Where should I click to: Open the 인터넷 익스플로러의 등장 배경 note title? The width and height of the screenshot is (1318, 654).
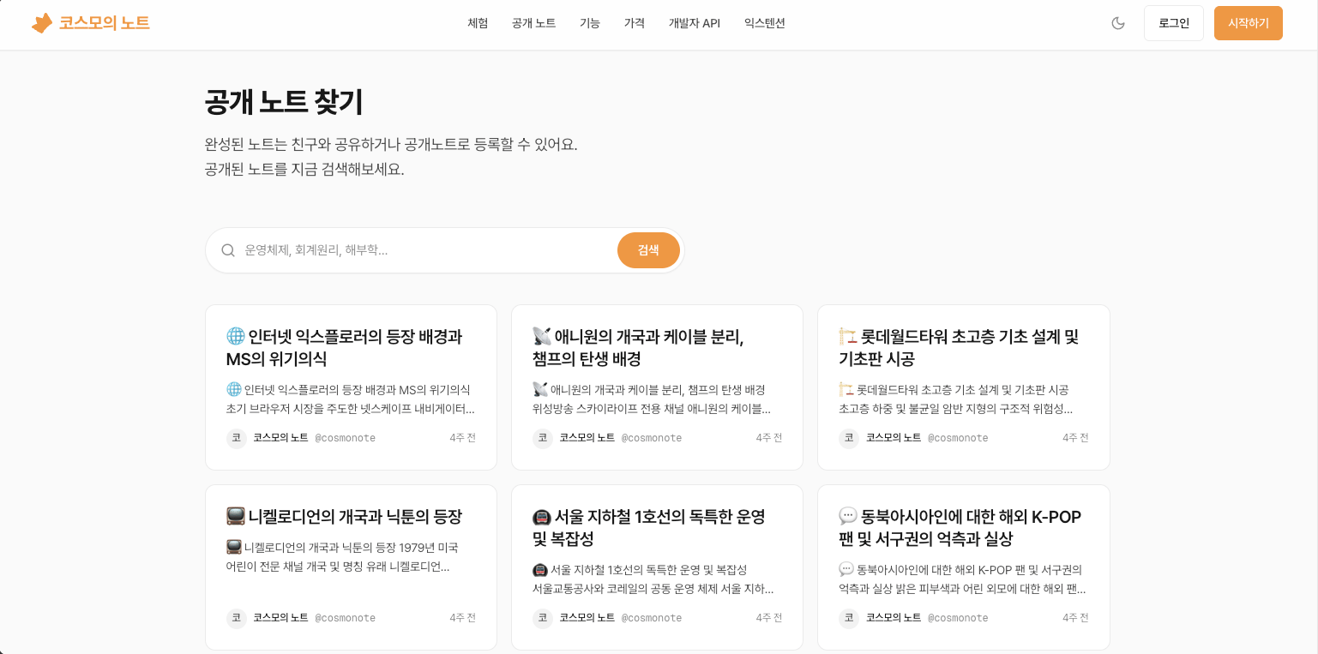(345, 348)
